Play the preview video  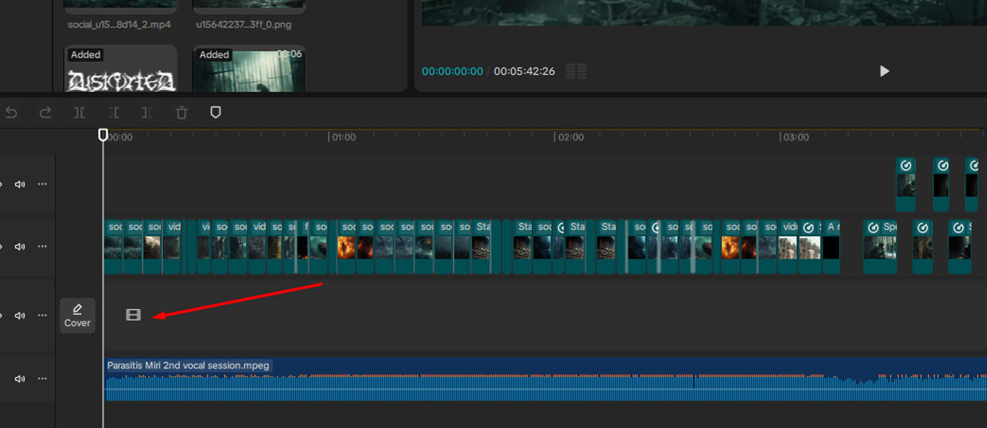885,71
